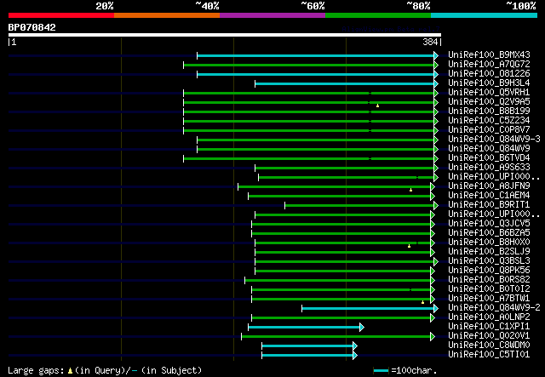The image size is (545, 377).
Task: Open subject UniRef100_B2SLJ9
Action: (x=489, y=251)
